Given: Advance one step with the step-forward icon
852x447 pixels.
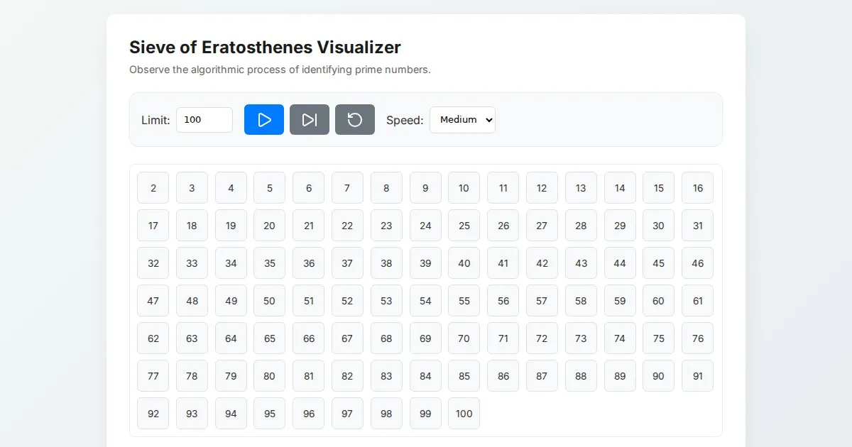Looking at the screenshot, I should pyautogui.click(x=310, y=120).
